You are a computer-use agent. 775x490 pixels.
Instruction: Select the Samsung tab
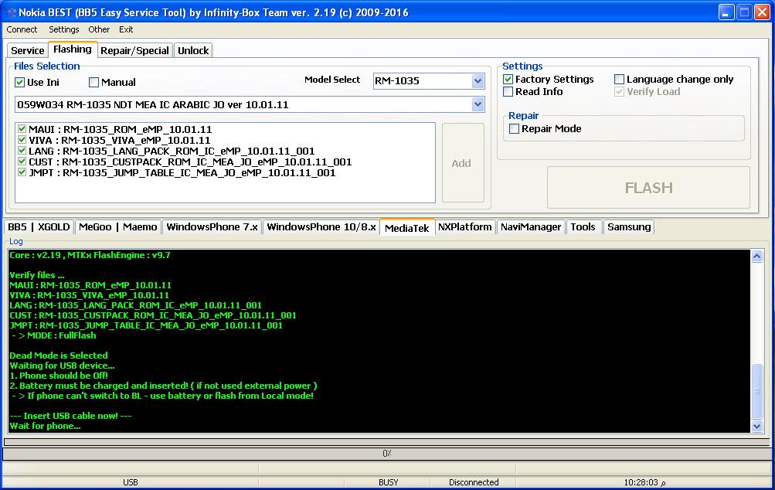pyautogui.click(x=629, y=227)
